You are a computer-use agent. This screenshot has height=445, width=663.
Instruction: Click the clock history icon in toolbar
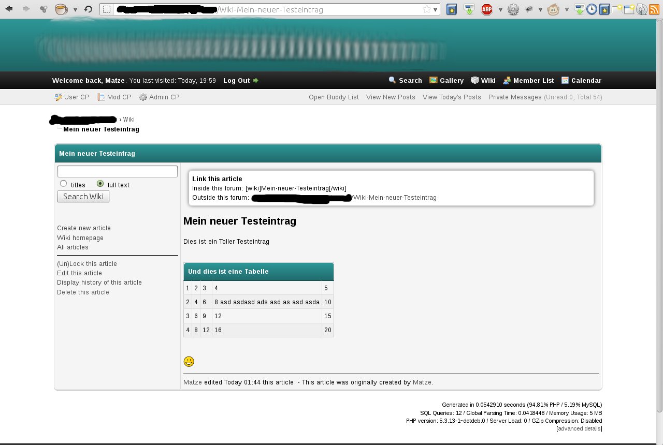point(592,9)
